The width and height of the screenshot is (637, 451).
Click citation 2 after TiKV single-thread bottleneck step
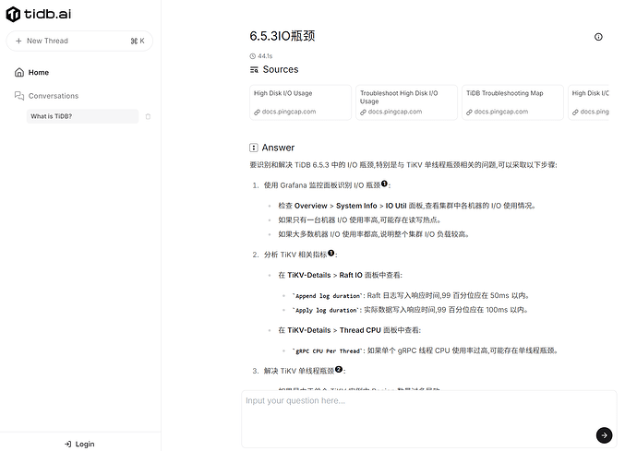pos(339,370)
